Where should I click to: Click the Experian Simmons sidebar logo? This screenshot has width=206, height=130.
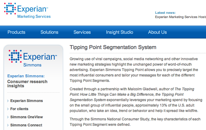(x=33, y=58)
